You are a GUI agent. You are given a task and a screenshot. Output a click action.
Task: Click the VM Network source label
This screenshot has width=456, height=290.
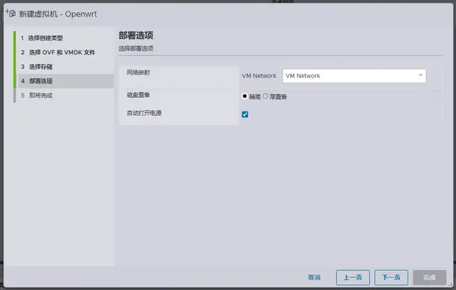pos(259,76)
